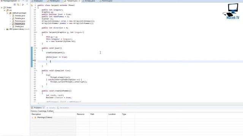Select Anneau.java file in tree

[20, 16]
